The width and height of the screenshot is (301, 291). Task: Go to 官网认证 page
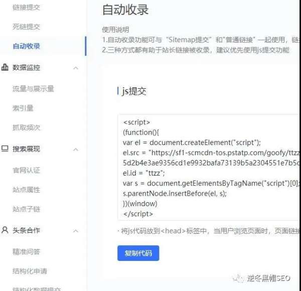pyautogui.click(x=26, y=170)
